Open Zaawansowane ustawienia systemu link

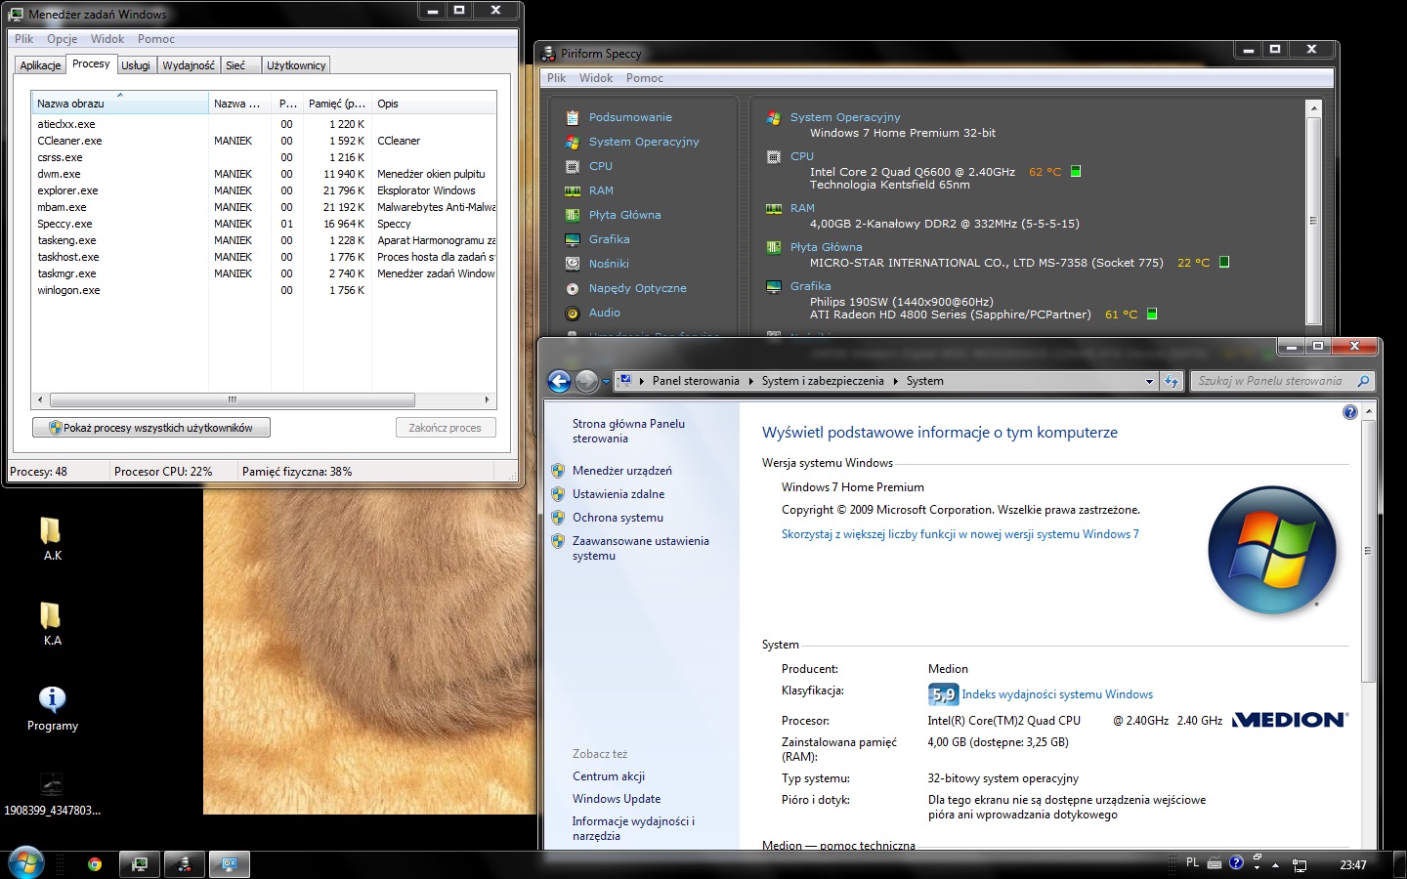pos(641,548)
